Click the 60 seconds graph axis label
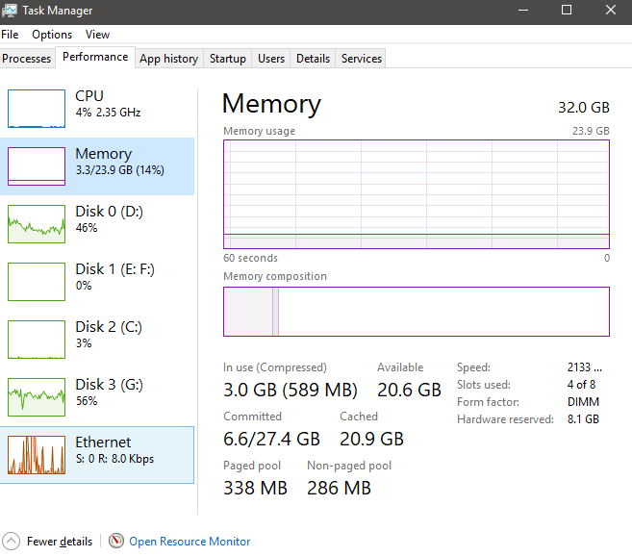The width and height of the screenshot is (632, 556). pos(250,258)
